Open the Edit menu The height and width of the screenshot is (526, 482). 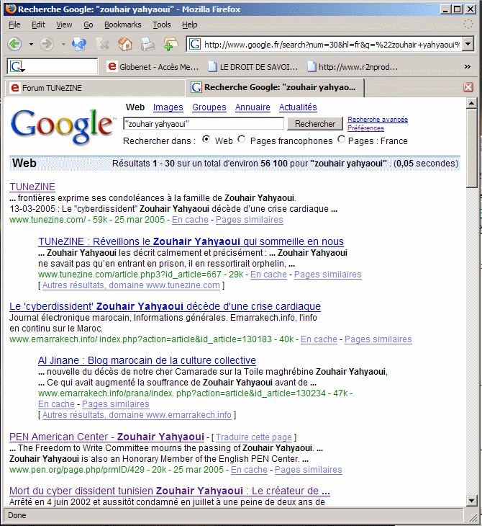tap(38, 24)
